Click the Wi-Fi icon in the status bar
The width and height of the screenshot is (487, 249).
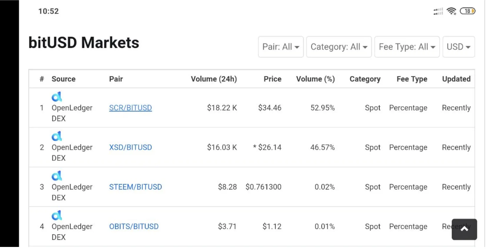pyautogui.click(x=451, y=11)
